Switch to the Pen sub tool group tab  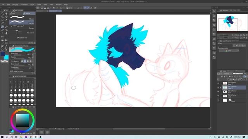16,14
